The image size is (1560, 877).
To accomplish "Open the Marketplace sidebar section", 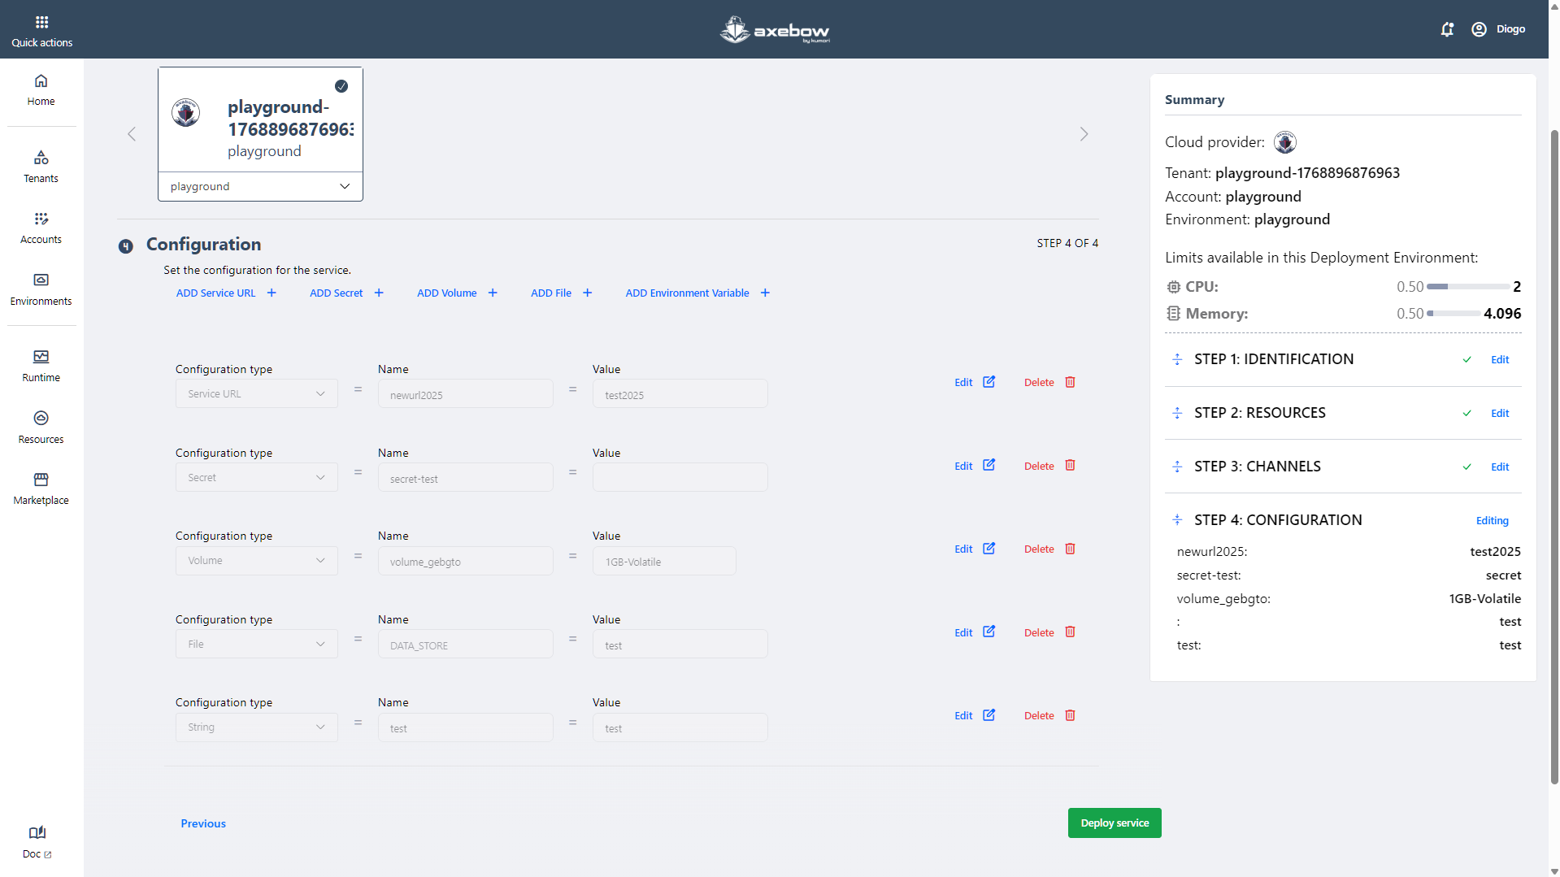I will [x=41, y=488].
